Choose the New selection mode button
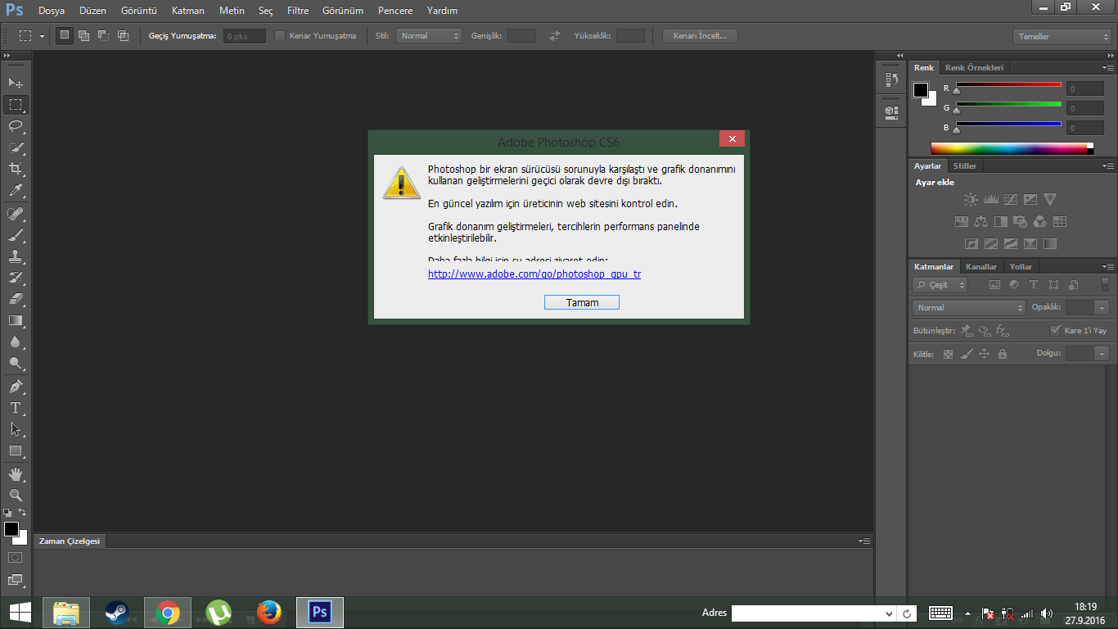 (x=64, y=35)
